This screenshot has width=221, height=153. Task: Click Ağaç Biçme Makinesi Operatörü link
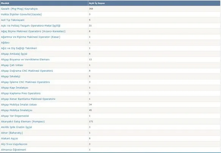33,31
